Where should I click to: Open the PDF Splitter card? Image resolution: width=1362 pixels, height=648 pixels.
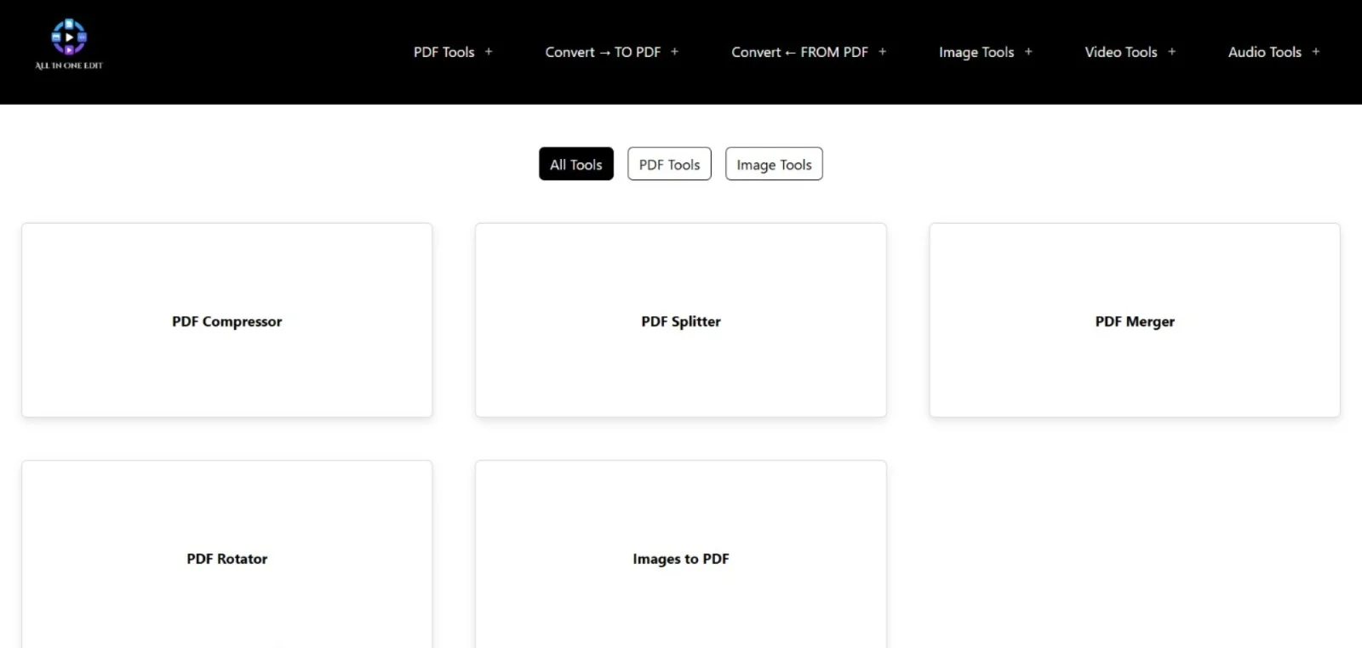click(x=681, y=321)
